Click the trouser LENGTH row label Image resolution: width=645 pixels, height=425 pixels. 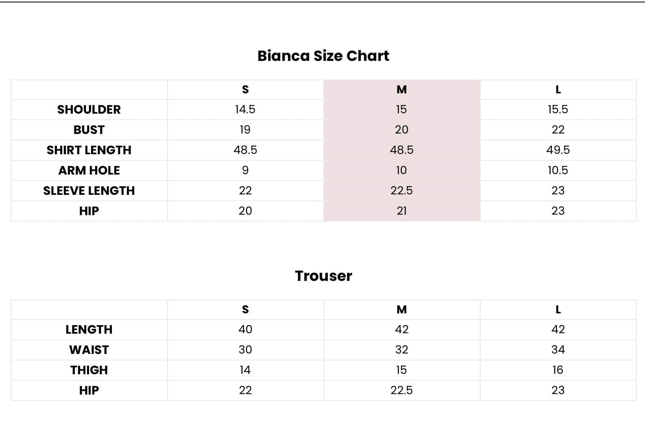pyautogui.click(x=89, y=330)
